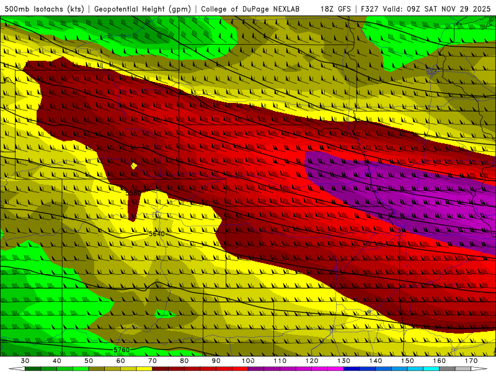
Task: Click the 170 label on the color bar
Action: tap(471, 361)
